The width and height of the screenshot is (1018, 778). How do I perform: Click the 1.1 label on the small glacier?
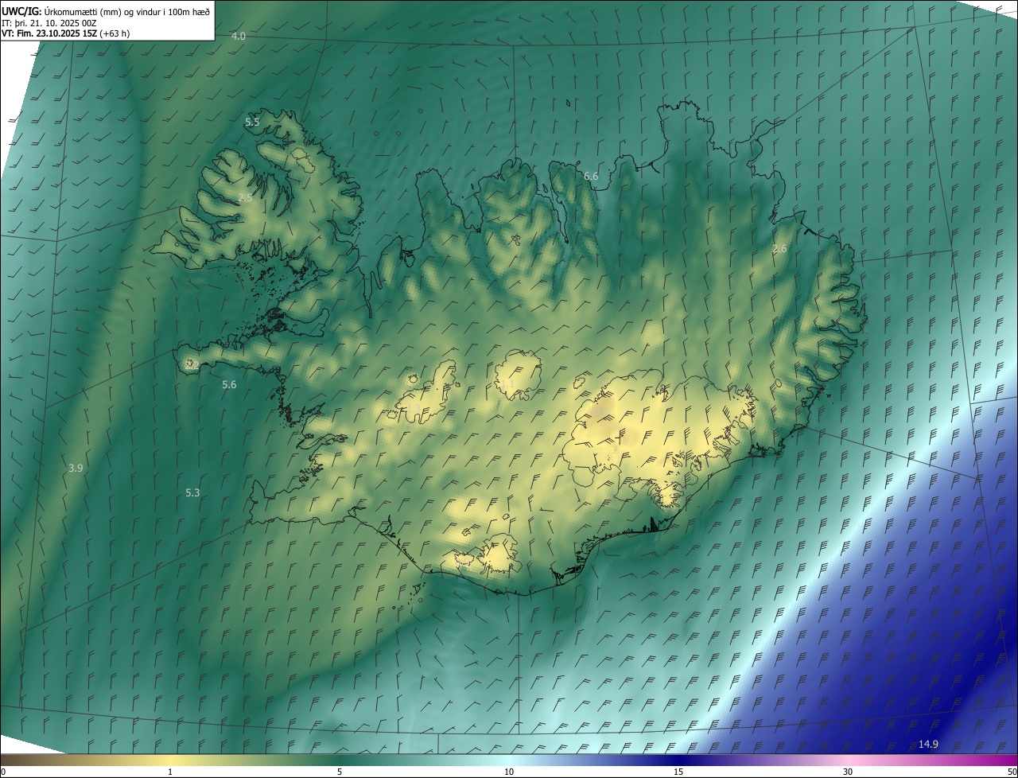click(x=507, y=384)
